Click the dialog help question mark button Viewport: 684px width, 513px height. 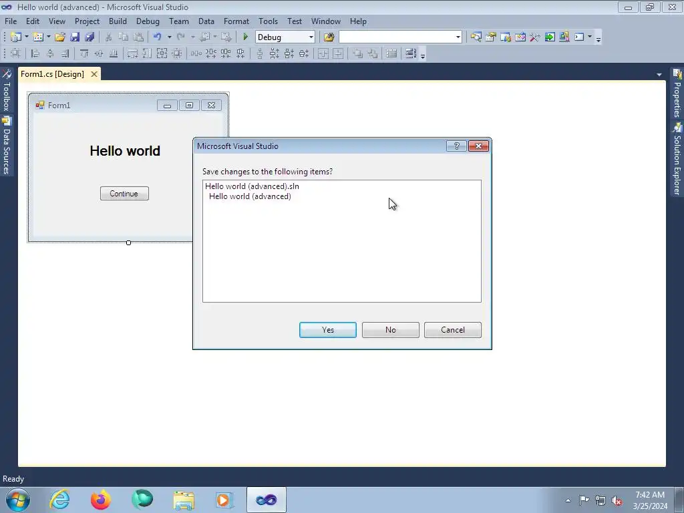click(457, 146)
